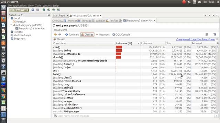This screenshot has width=220, height=123.
Task: Collapse the Local tree node
Action: (x=9, y=18)
